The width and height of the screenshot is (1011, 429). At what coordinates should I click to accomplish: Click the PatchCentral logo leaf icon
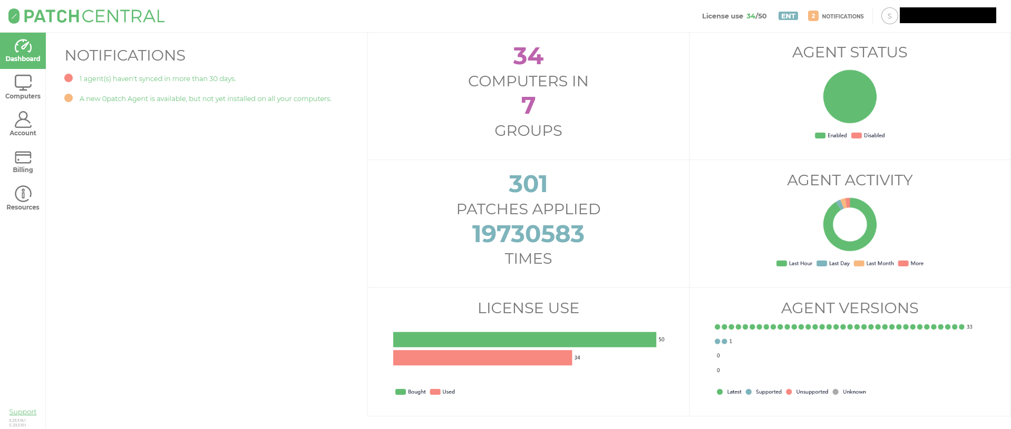coord(14,16)
